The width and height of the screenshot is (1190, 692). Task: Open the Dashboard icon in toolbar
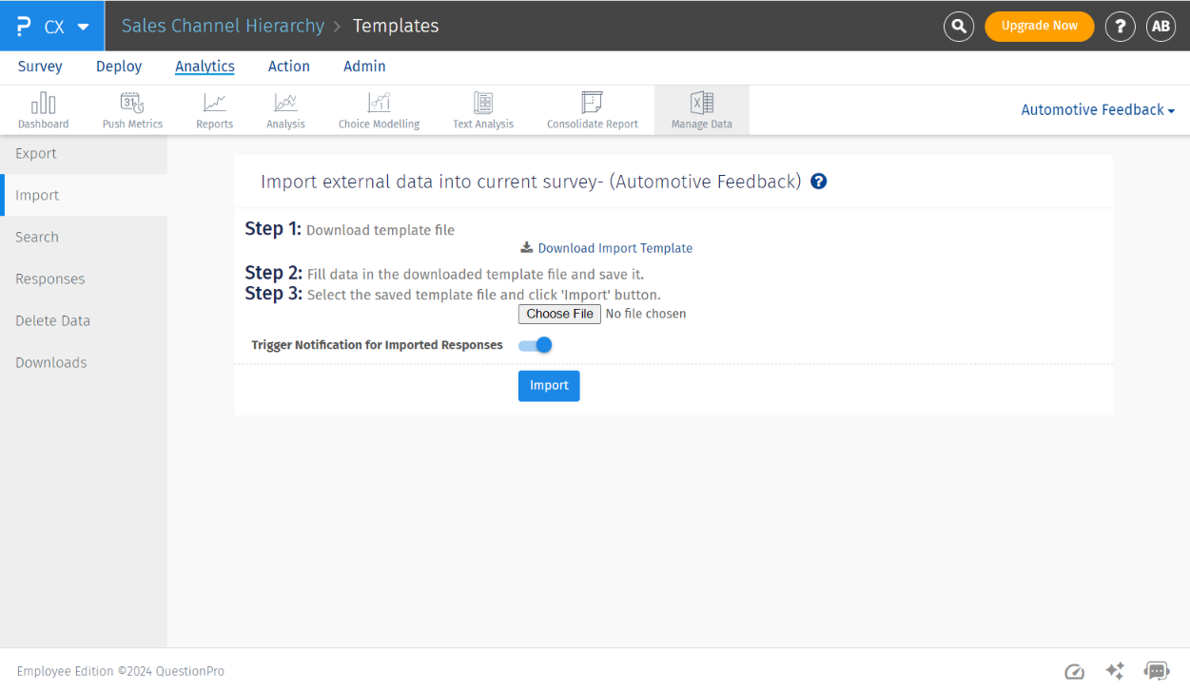pos(43,104)
